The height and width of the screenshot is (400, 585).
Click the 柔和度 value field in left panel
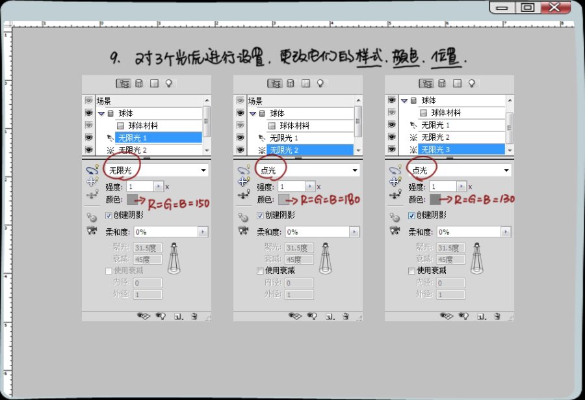[x=166, y=232]
